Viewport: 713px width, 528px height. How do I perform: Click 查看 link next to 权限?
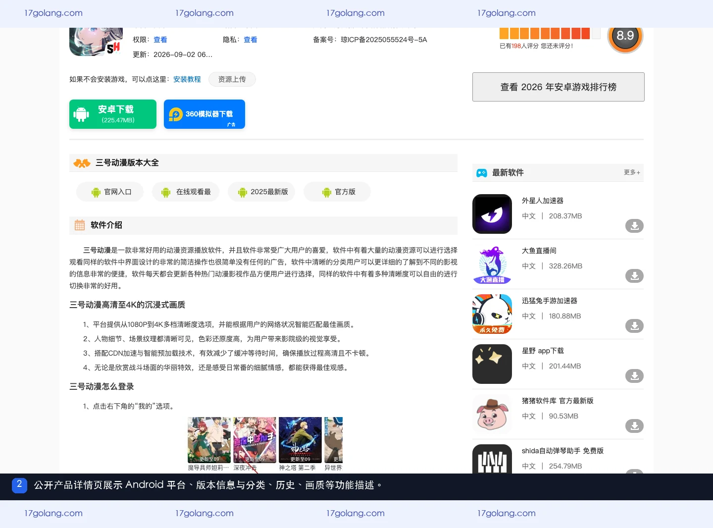pyautogui.click(x=160, y=40)
